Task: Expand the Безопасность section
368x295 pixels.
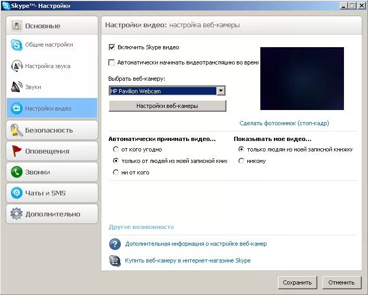Action: pyautogui.click(x=52, y=130)
